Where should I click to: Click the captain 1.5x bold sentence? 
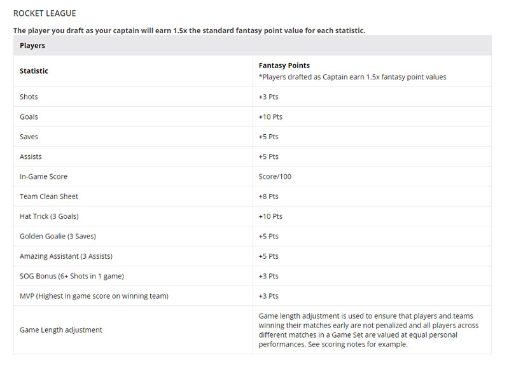tap(189, 31)
